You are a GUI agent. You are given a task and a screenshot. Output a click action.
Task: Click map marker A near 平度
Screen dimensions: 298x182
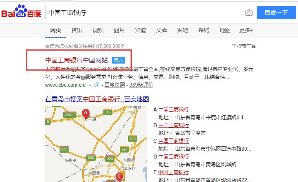[86, 114]
